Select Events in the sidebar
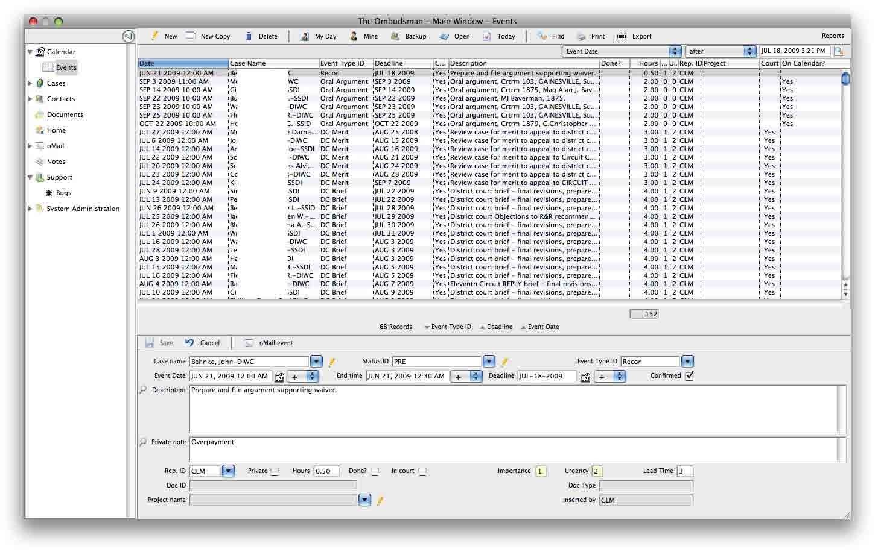Viewport: 875px width, 552px height. coord(66,67)
